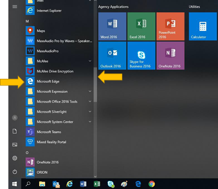Click the Utilities group title
Image resolution: width=218 pixels, height=189 pixels.
click(194, 7)
